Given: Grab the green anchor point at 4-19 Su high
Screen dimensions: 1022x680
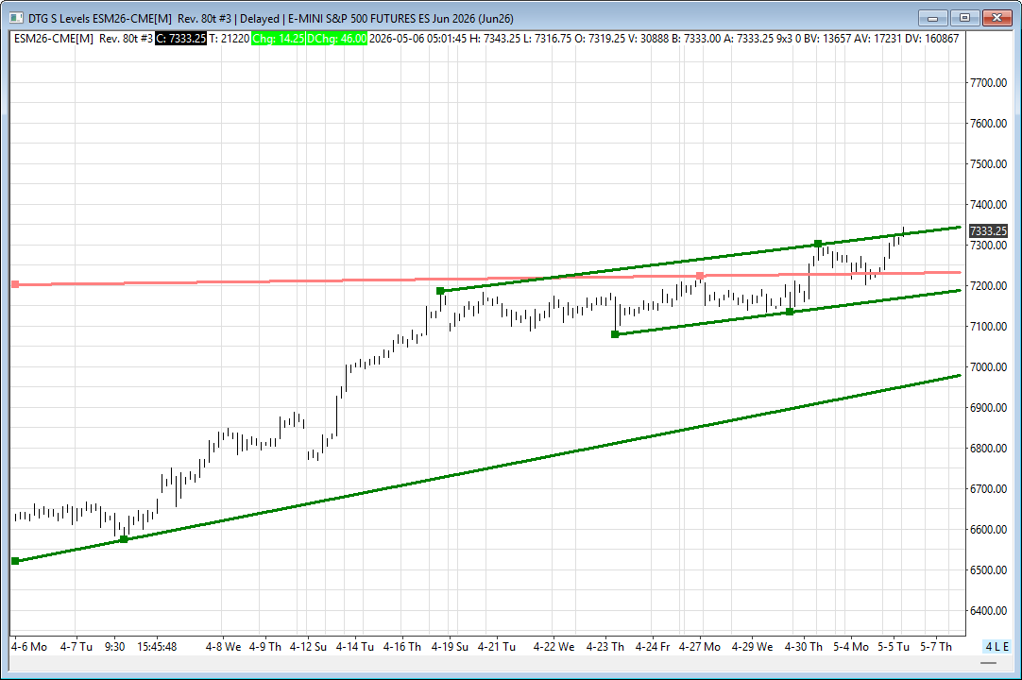Looking at the screenshot, I should [x=440, y=291].
